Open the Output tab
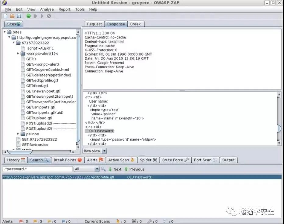Image resolution: width=284 pixels, height=224 pixels. (229, 160)
